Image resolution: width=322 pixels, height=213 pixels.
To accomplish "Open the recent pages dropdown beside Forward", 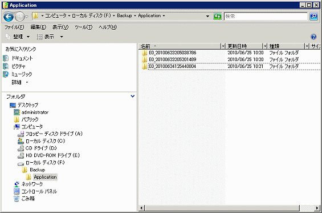I will coord(27,17).
